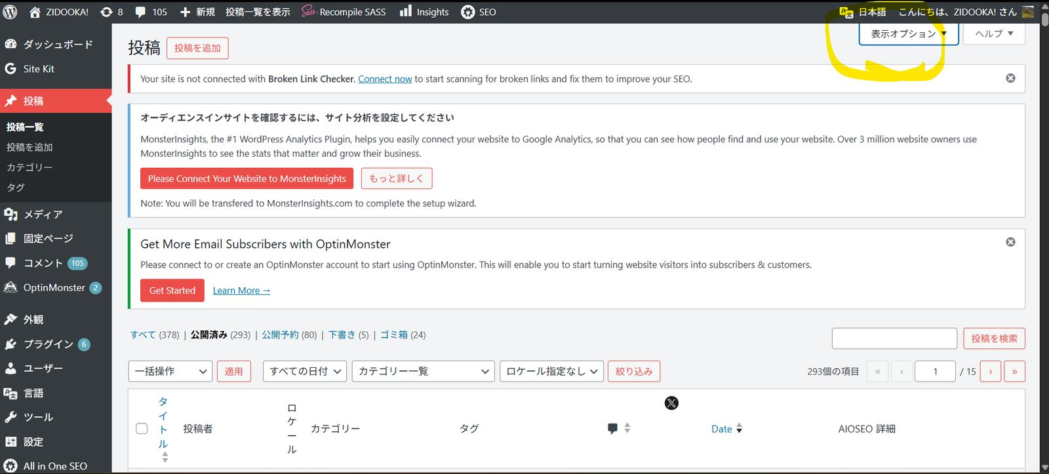Click the 投稿を追加 button

coord(197,48)
